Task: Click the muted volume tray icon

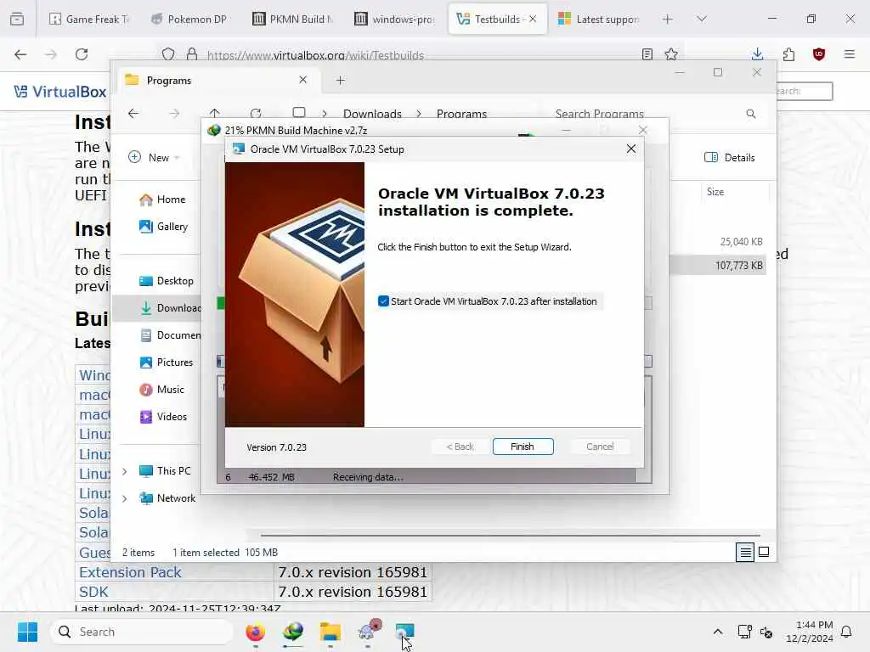Action: [x=766, y=632]
